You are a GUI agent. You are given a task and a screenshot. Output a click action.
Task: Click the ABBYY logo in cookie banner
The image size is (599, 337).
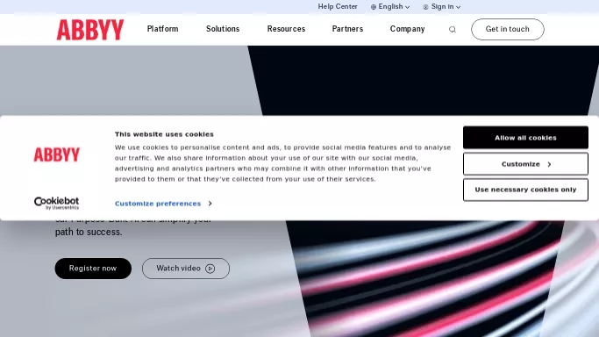pyautogui.click(x=56, y=154)
